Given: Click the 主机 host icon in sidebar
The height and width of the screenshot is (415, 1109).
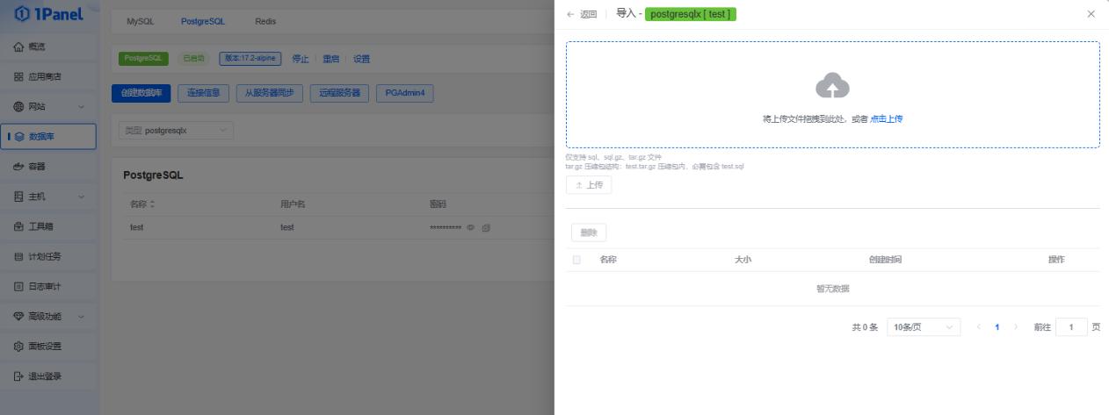Looking at the screenshot, I should pyautogui.click(x=18, y=196).
